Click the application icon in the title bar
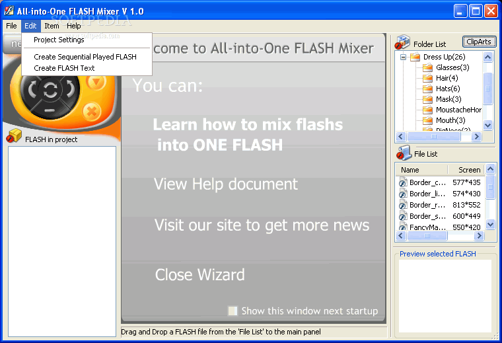502x343 pixels. point(9,11)
